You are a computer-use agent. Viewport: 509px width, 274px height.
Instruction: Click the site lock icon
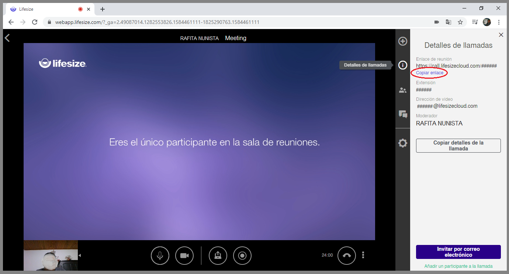[x=49, y=22]
